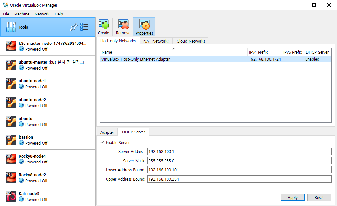Click the IPv6 Prefix column header
This screenshot has width=337, height=206.
[293, 52]
